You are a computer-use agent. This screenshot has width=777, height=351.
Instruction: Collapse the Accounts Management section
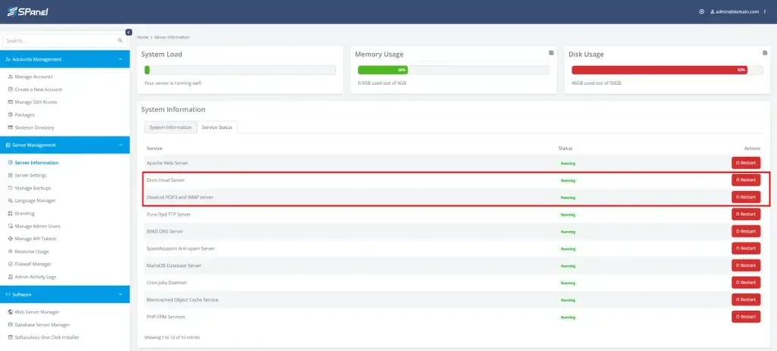[64, 59]
